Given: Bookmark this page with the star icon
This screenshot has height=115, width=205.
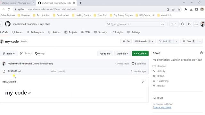Looking at the screenshot, I should pos(179,9).
